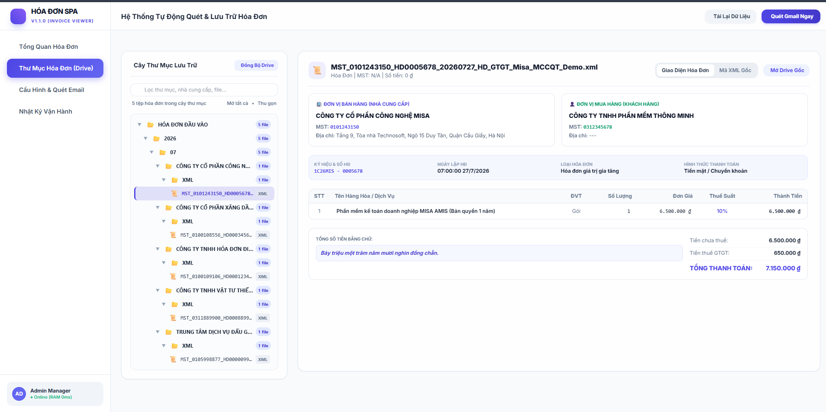The width and height of the screenshot is (826, 412).
Task: Click Tải Lại Dữ Liệu button
Action: coord(731,16)
